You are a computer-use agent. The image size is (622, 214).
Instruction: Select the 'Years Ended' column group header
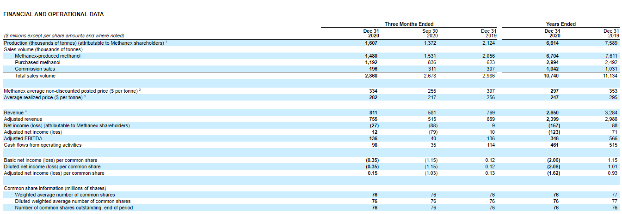pos(560,24)
